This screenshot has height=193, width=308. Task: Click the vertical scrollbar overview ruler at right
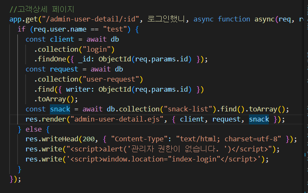point(306,97)
